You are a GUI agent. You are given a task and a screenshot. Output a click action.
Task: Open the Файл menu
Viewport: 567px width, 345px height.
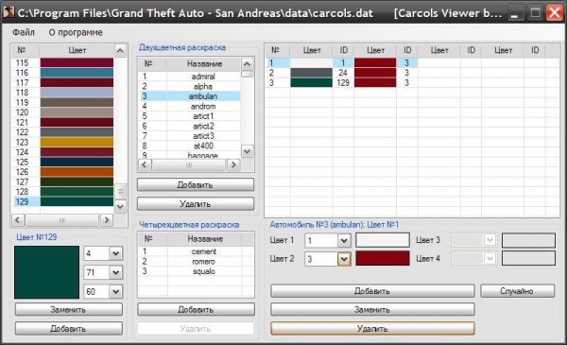coord(24,32)
